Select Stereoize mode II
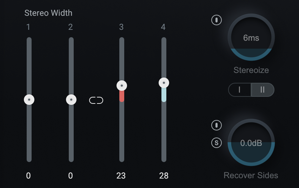The image size is (299, 188). [x=263, y=90]
